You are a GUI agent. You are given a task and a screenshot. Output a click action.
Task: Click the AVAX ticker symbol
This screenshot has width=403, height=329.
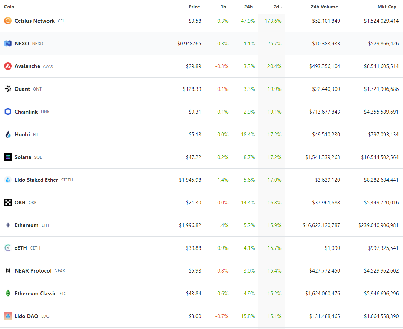(48, 66)
